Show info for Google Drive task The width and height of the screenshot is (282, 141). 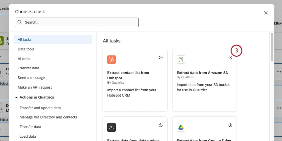click(x=230, y=125)
